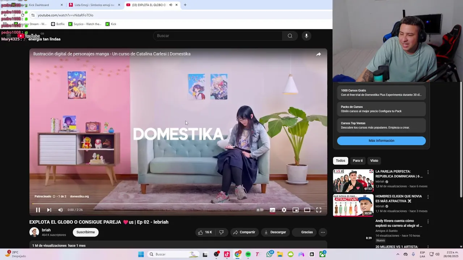Share the ad using arrow icon
Viewport: 463px width, 260px height.
(x=318, y=54)
